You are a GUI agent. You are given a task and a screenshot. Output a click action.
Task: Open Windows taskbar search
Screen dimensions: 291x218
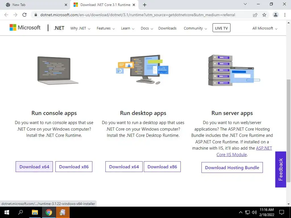[20, 212]
